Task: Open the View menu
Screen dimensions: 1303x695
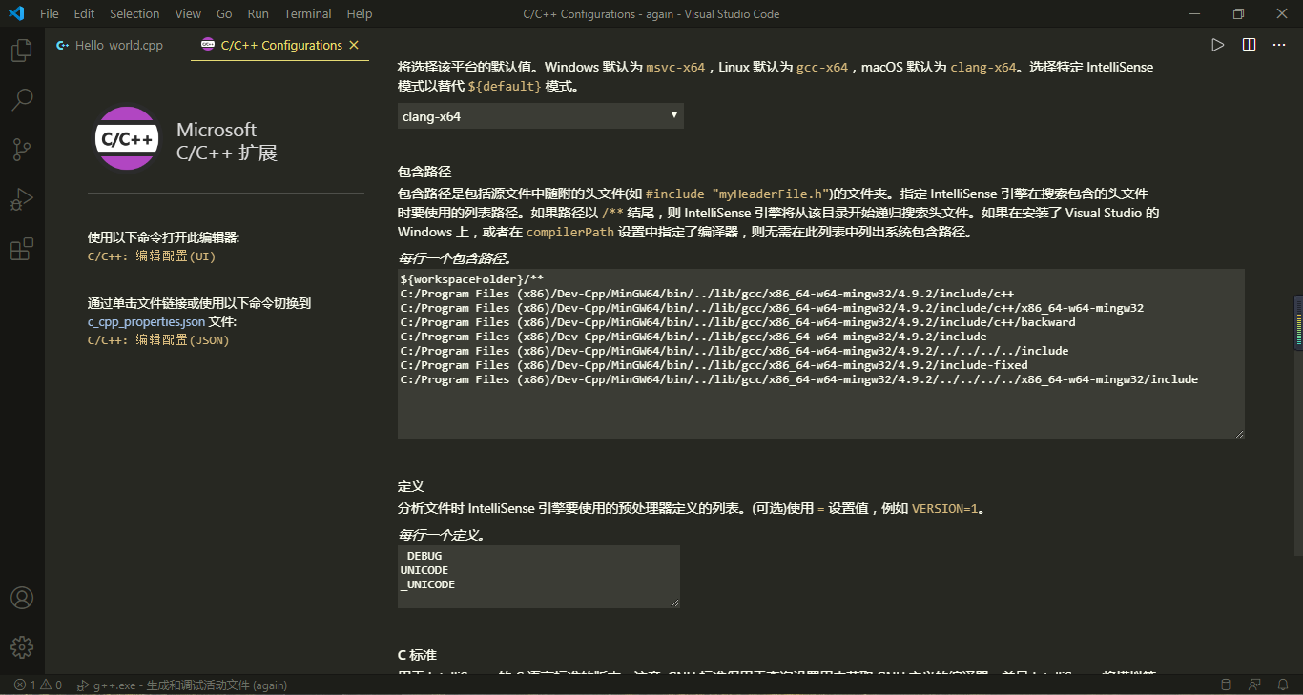Action: 188,13
